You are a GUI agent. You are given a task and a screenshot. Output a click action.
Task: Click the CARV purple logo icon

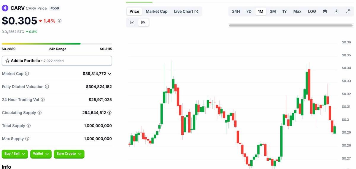point(5,8)
